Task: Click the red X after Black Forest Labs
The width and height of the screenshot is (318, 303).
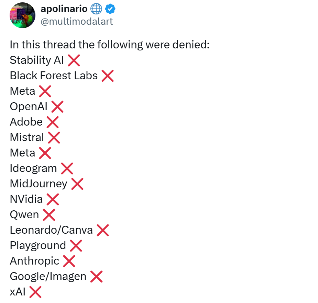Action: pyautogui.click(x=107, y=76)
